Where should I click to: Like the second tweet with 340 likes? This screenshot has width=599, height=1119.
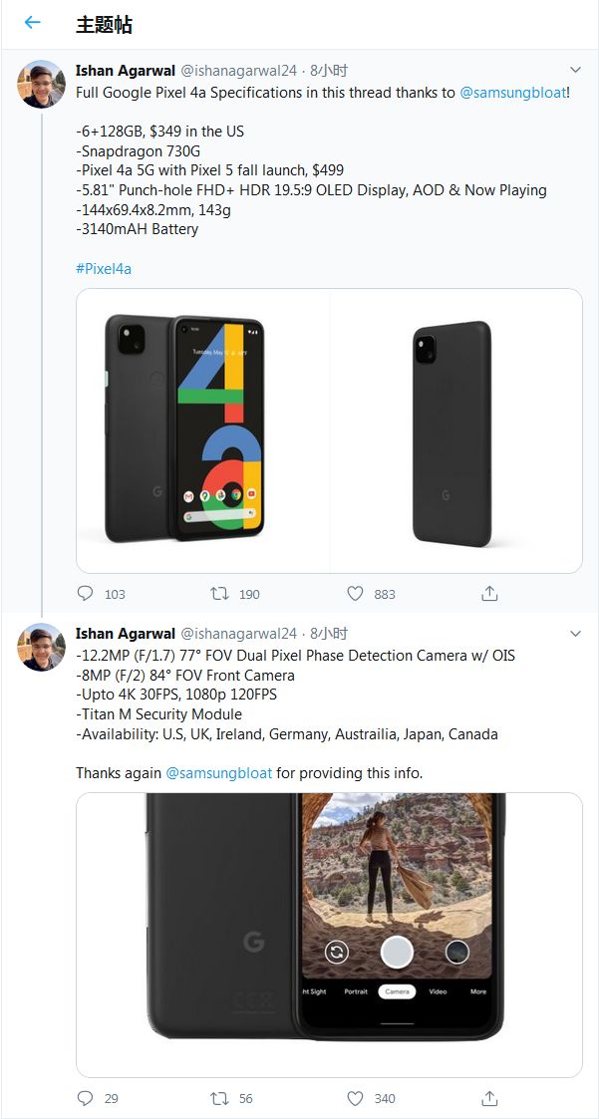click(x=355, y=1098)
